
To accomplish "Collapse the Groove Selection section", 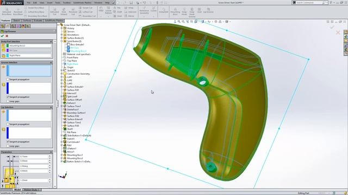I will coord(51,63).
